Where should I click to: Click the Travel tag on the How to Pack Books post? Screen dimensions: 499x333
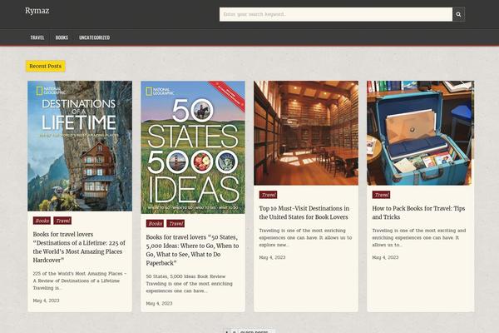click(381, 195)
